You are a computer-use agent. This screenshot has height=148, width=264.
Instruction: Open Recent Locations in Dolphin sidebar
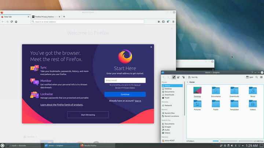(x=172, y=116)
